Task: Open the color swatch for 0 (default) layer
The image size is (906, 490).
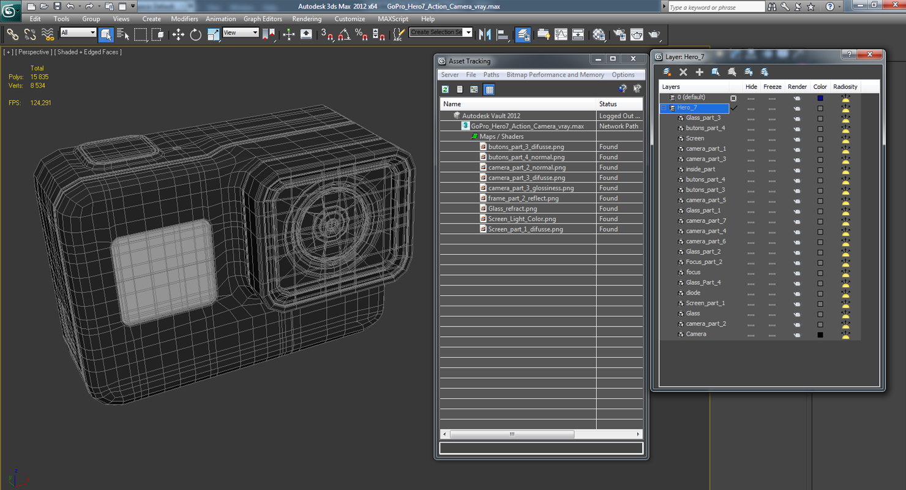Action: pos(820,98)
